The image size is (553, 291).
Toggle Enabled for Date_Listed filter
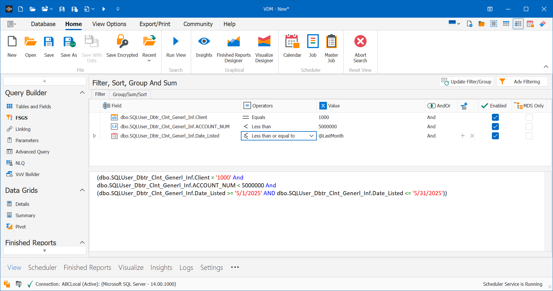[x=495, y=136]
